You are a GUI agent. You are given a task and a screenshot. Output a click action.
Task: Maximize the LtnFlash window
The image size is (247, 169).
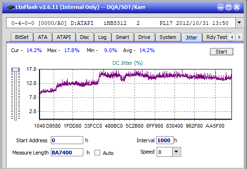pyautogui.click(x=229, y=7)
